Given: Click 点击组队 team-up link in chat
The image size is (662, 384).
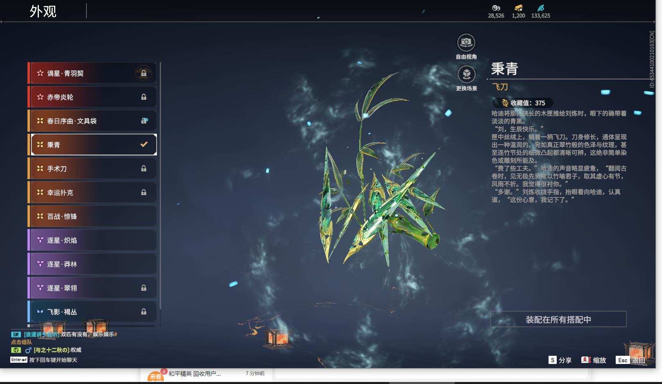Looking at the screenshot, I should pos(21,342).
